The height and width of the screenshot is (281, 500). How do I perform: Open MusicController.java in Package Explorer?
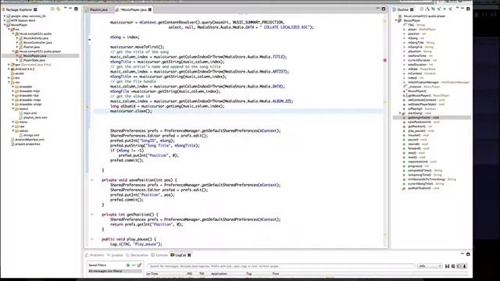pyautogui.click(x=37, y=42)
